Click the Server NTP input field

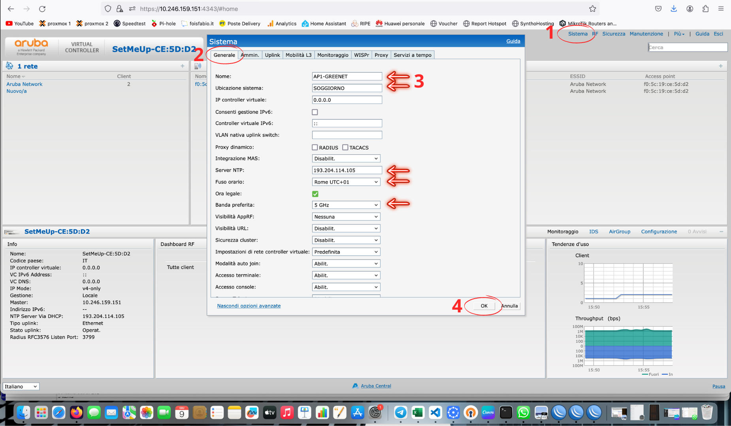coord(347,170)
